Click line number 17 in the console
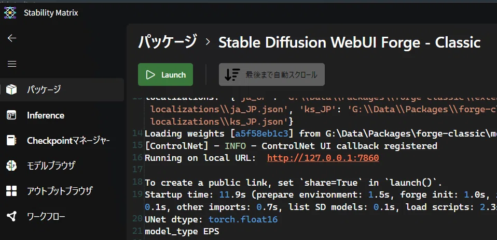 tap(137, 170)
